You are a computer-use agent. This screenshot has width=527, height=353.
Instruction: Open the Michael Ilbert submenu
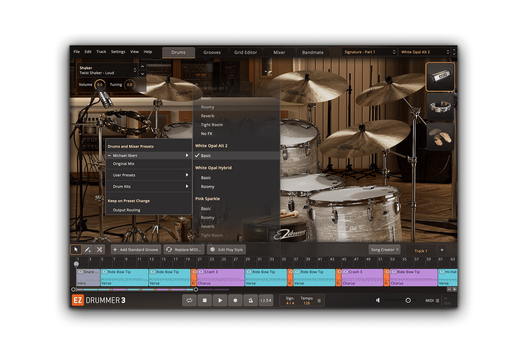pos(149,156)
